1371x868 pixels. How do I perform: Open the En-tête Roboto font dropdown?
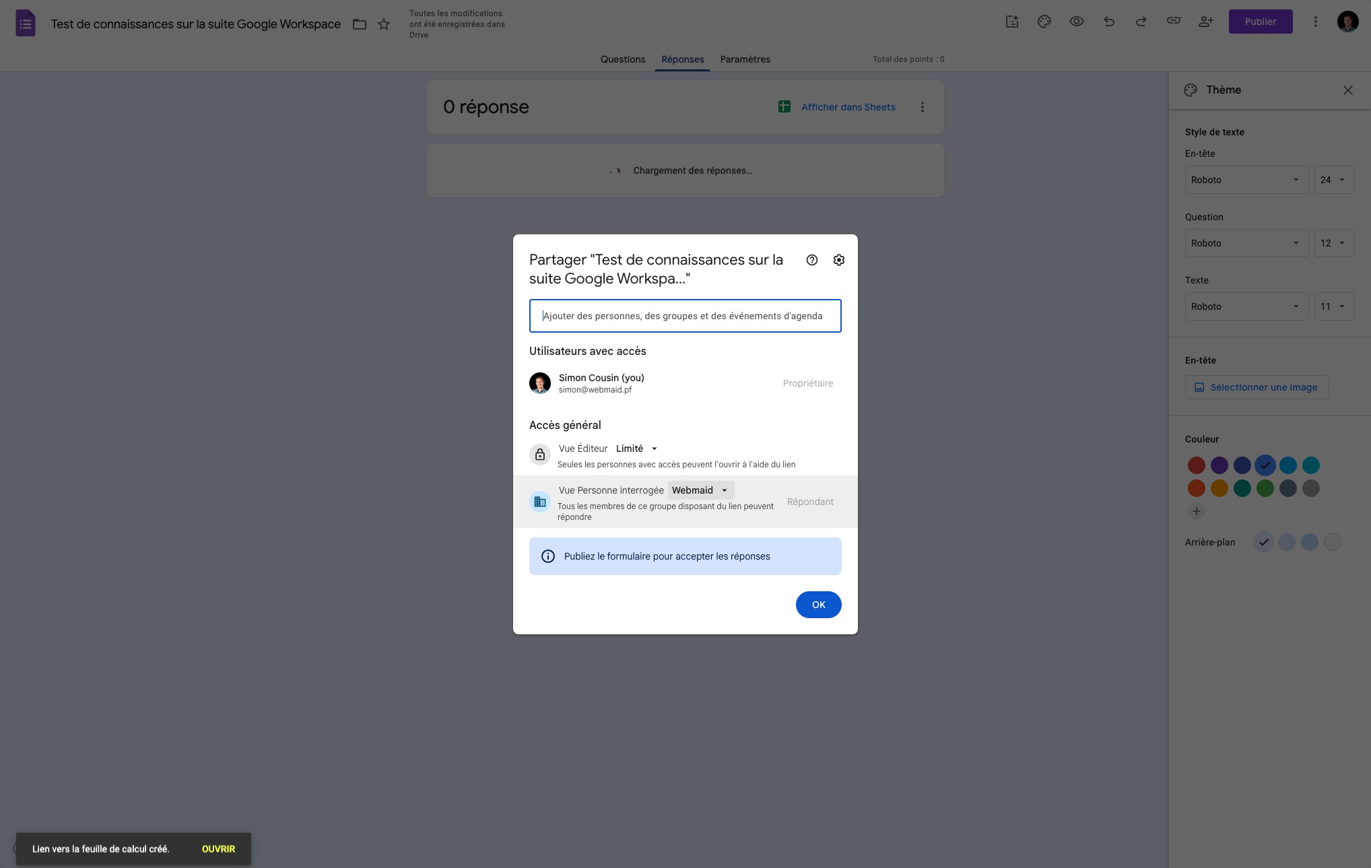tap(1246, 180)
